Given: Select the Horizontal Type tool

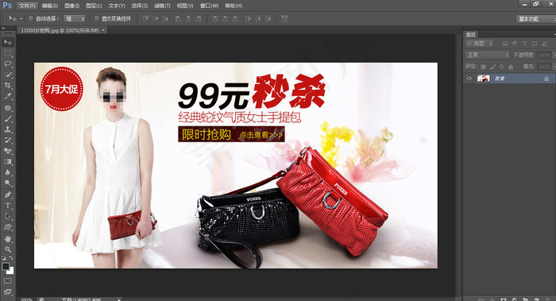Looking at the screenshot, I should 7,206.
